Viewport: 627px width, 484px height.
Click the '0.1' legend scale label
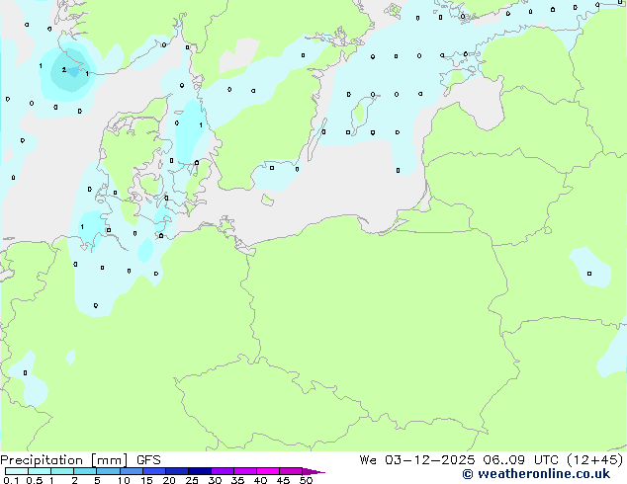coord(11,480)
